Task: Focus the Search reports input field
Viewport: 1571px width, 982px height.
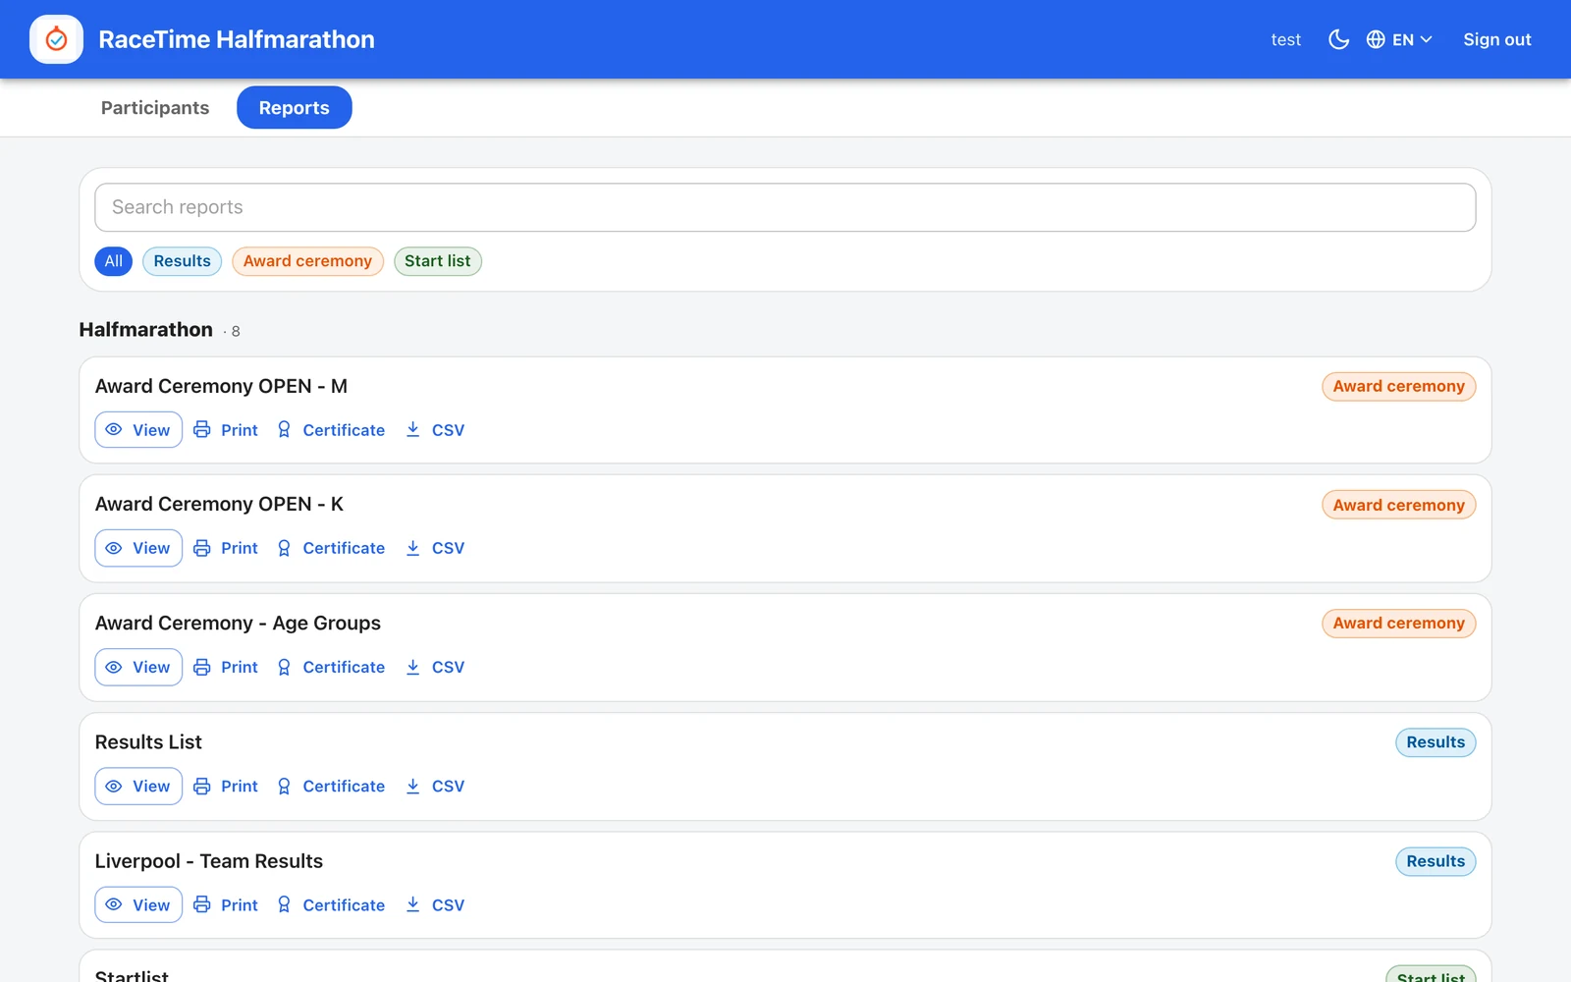Action: tap(785, 207)
